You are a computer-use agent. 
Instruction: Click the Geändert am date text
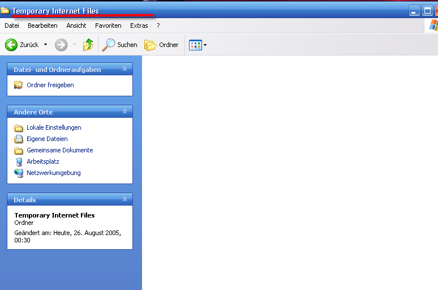[67, 237]
